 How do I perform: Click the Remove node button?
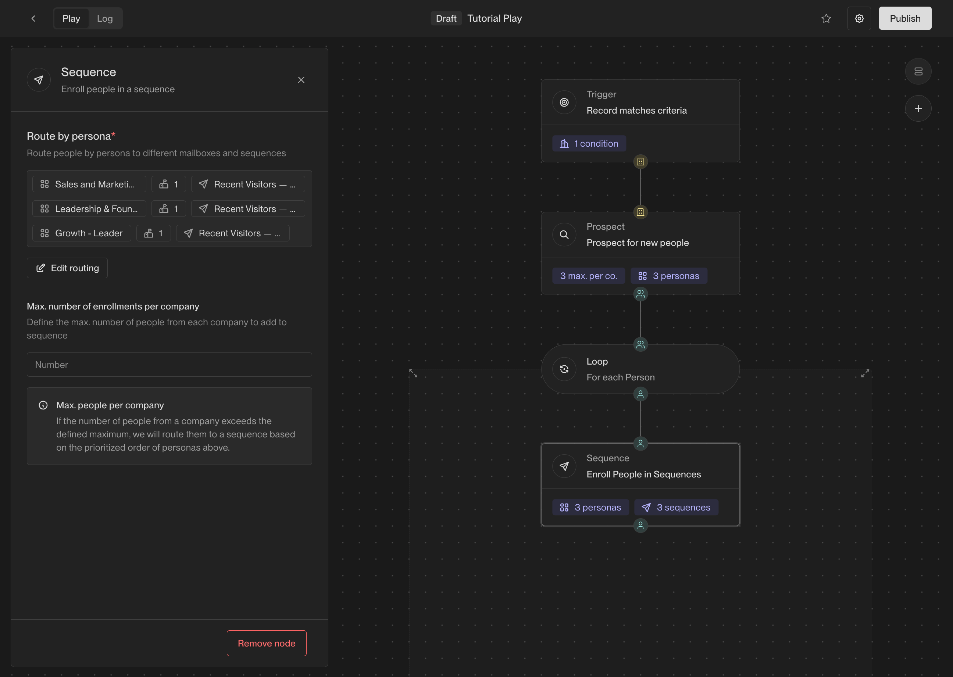click(266, 643)
